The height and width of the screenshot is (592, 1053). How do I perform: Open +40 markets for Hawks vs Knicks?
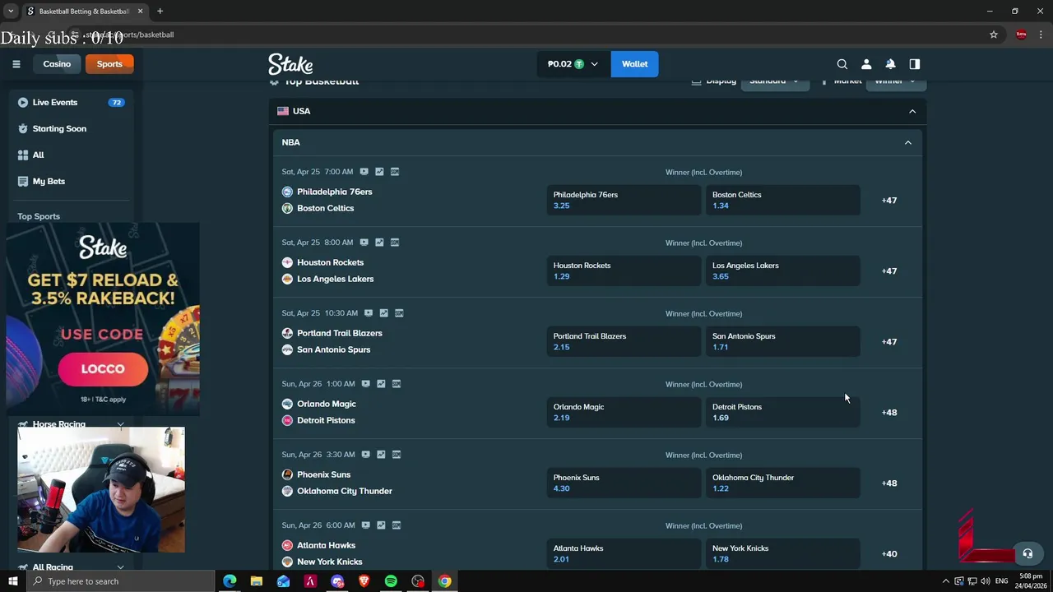[x=889, y=554]
